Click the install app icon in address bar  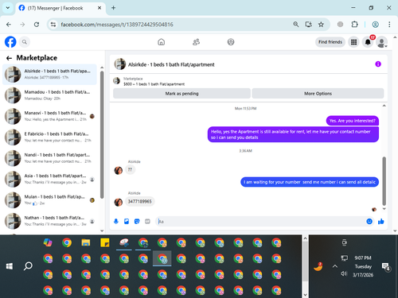point(308,25)
